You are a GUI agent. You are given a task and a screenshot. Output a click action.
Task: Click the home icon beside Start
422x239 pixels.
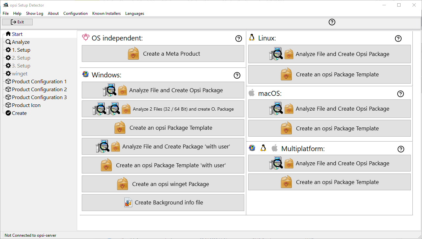[x=8, y=34]
